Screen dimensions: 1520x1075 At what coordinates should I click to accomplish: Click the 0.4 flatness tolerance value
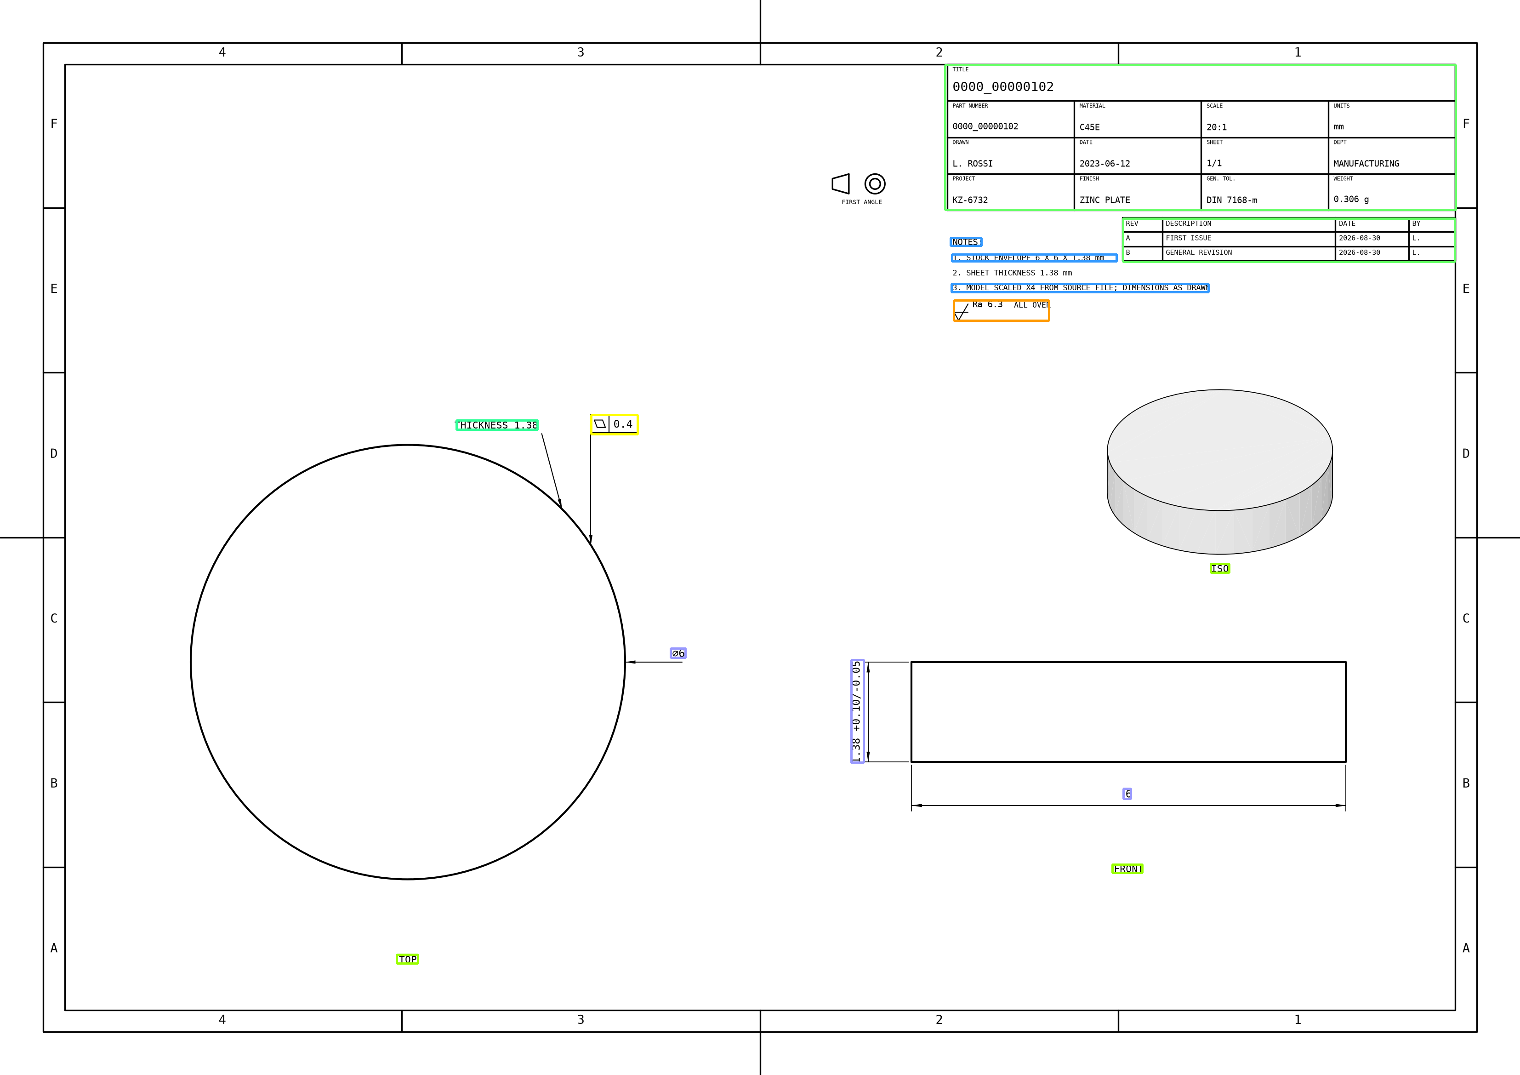click(623, 424)
